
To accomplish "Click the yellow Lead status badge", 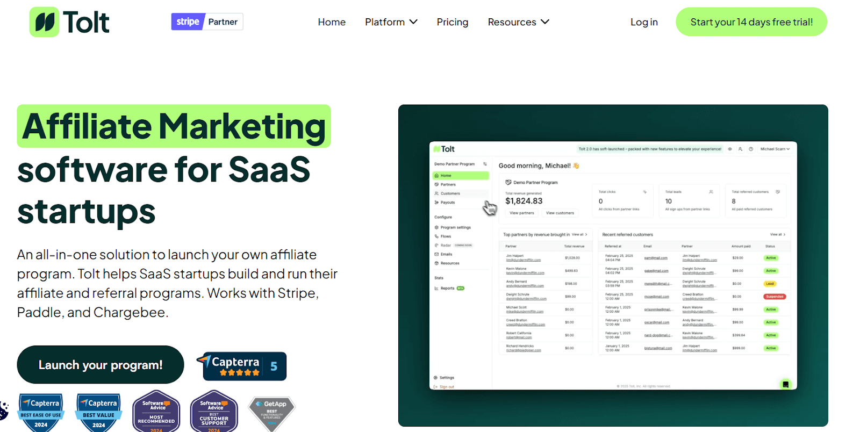I will pyautogui.click(x=770, y=284).
